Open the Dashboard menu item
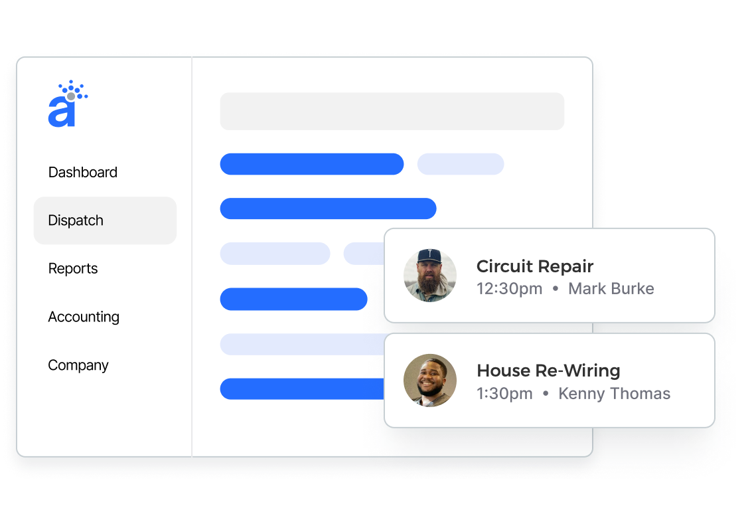 83,173
